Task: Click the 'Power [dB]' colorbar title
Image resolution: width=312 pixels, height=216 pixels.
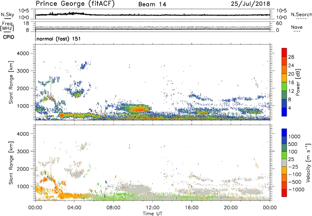Action: [298, 82]
